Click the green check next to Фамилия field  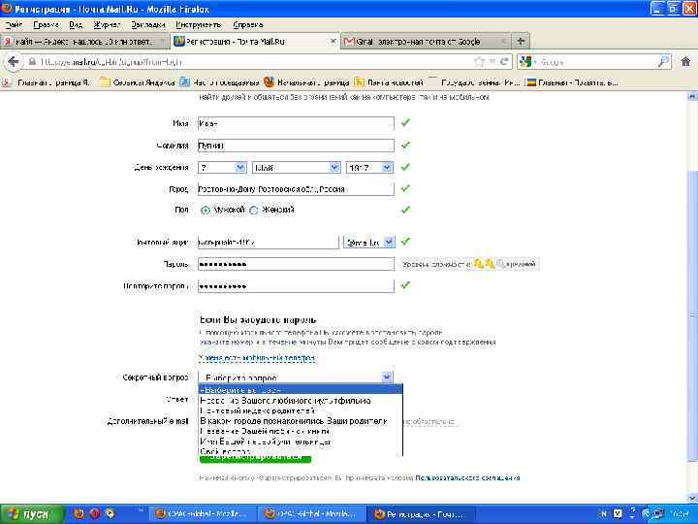[x=405, y=145]
